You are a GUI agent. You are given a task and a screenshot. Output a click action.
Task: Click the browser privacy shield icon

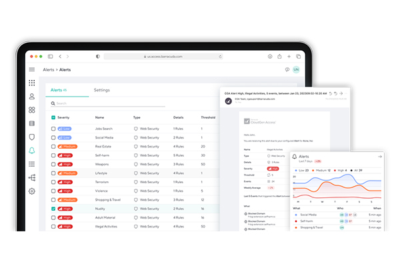tap(98, 57)
